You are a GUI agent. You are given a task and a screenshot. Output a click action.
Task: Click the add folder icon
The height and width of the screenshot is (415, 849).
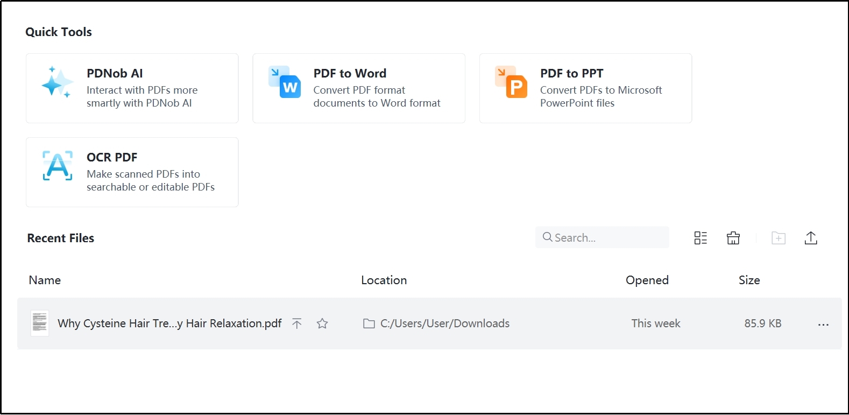(x=779, y=238)
